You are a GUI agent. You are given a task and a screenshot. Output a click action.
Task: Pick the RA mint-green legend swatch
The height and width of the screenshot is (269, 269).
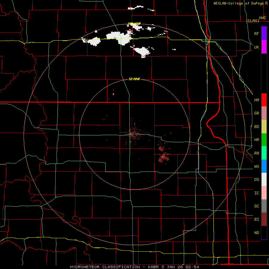tap(264, 153)
